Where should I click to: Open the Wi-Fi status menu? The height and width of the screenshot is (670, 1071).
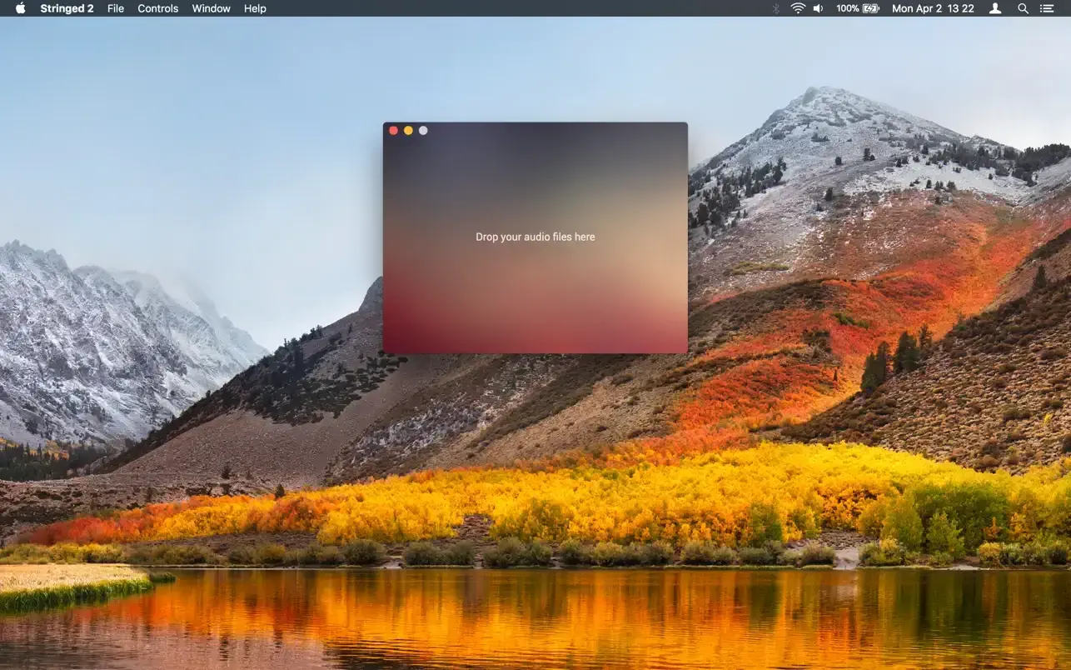tap(798, 8)
